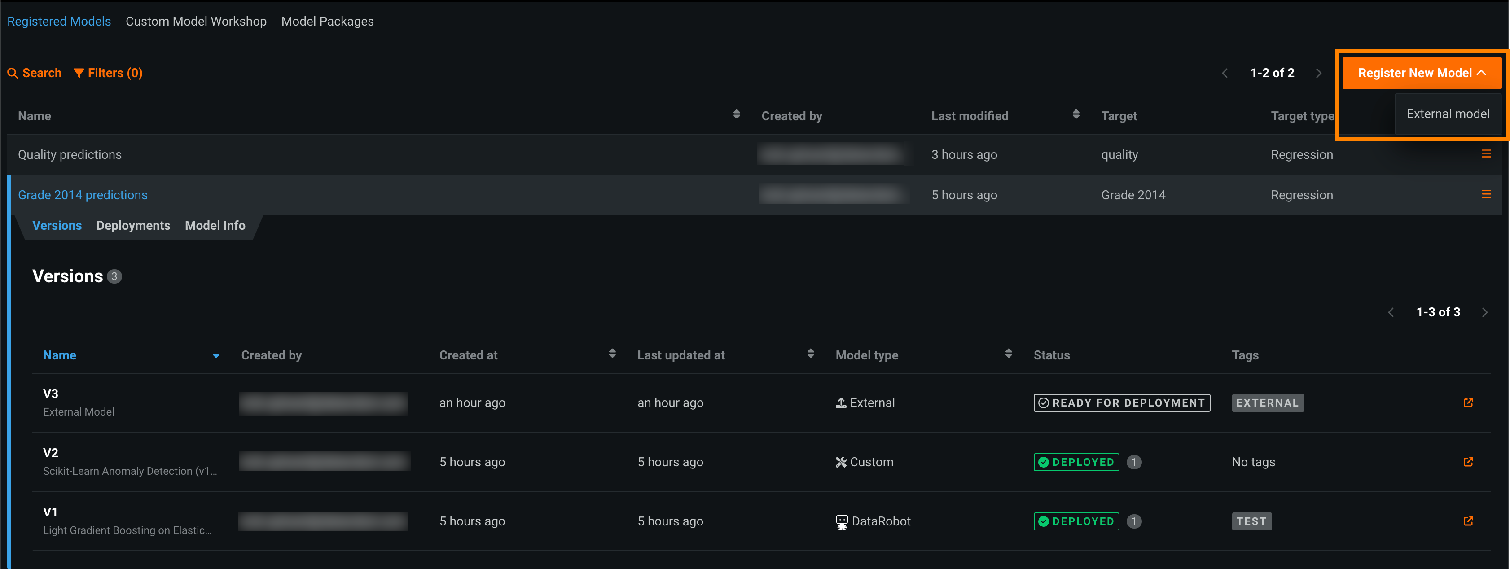Screen dimensions: 1510x569
Task: Sort registered models by Last modified
Action: [1075, 114]
